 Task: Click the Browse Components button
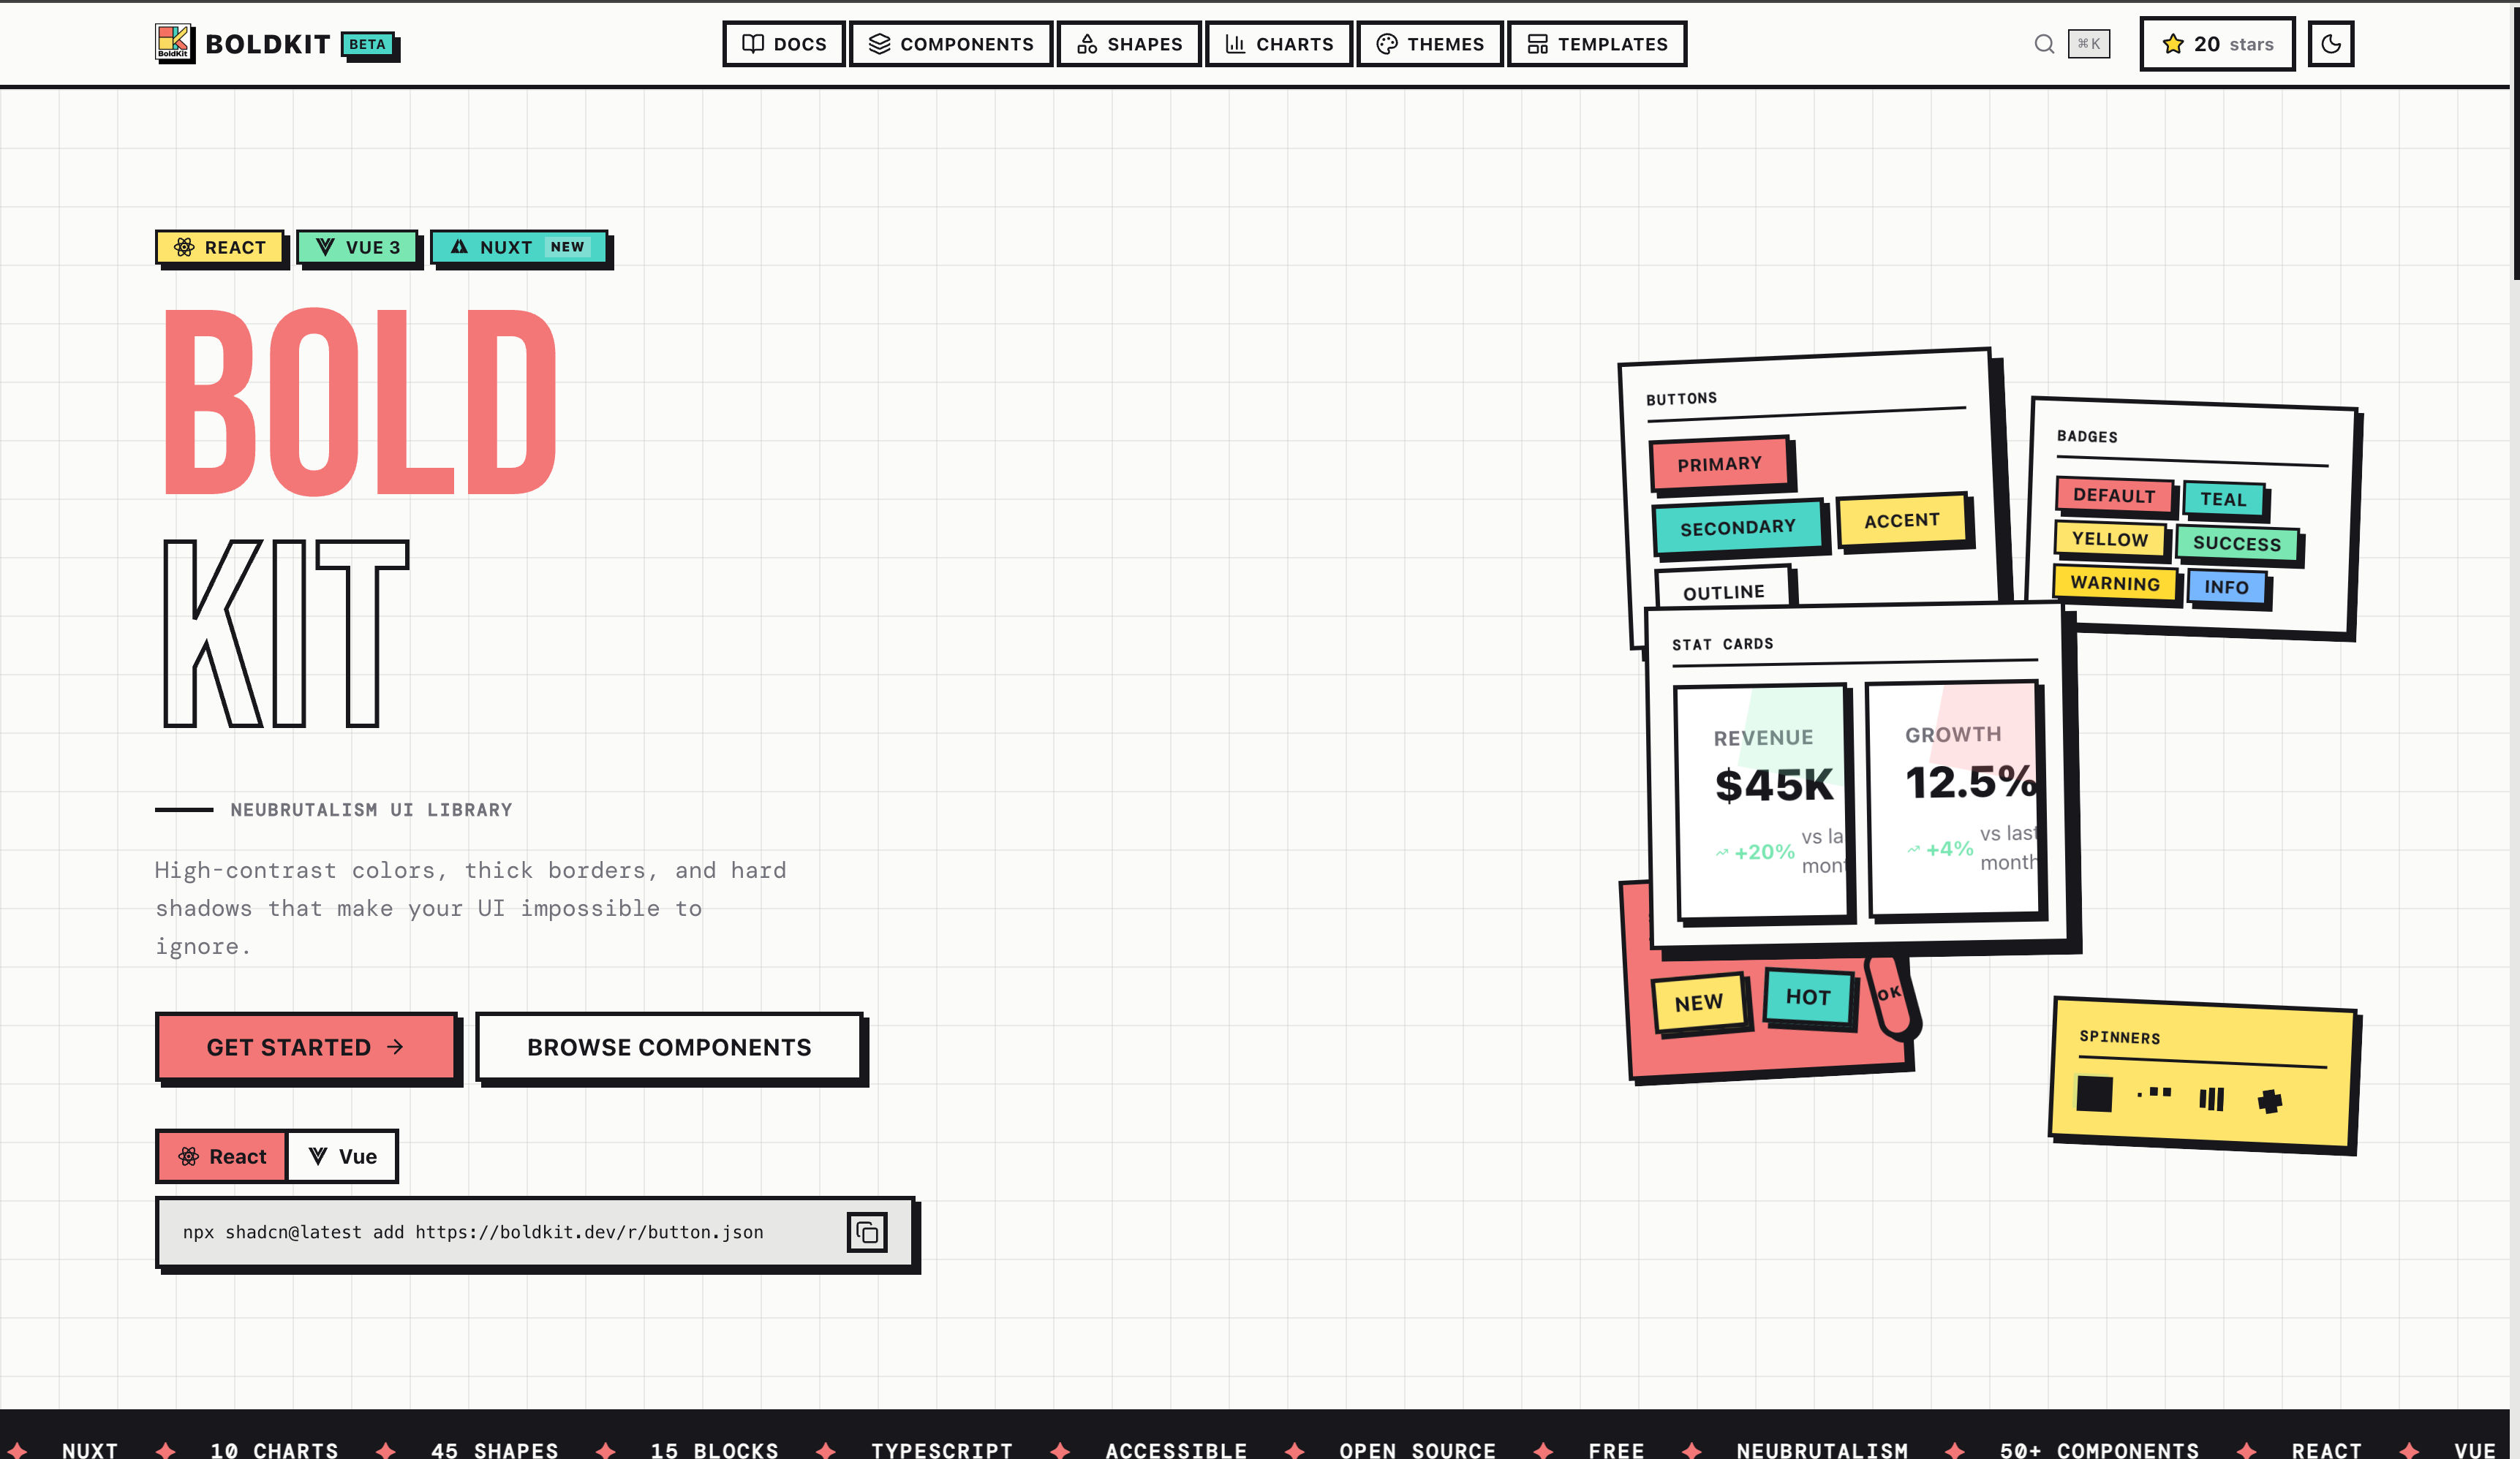tap(669, 1047)
